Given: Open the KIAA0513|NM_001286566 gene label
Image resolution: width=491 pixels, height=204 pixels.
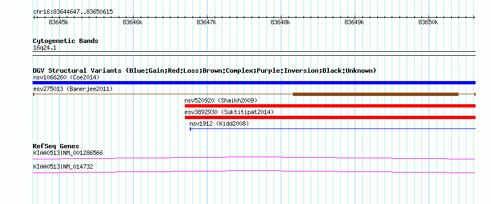Looking at the screenshot, I should click(68, 153).
